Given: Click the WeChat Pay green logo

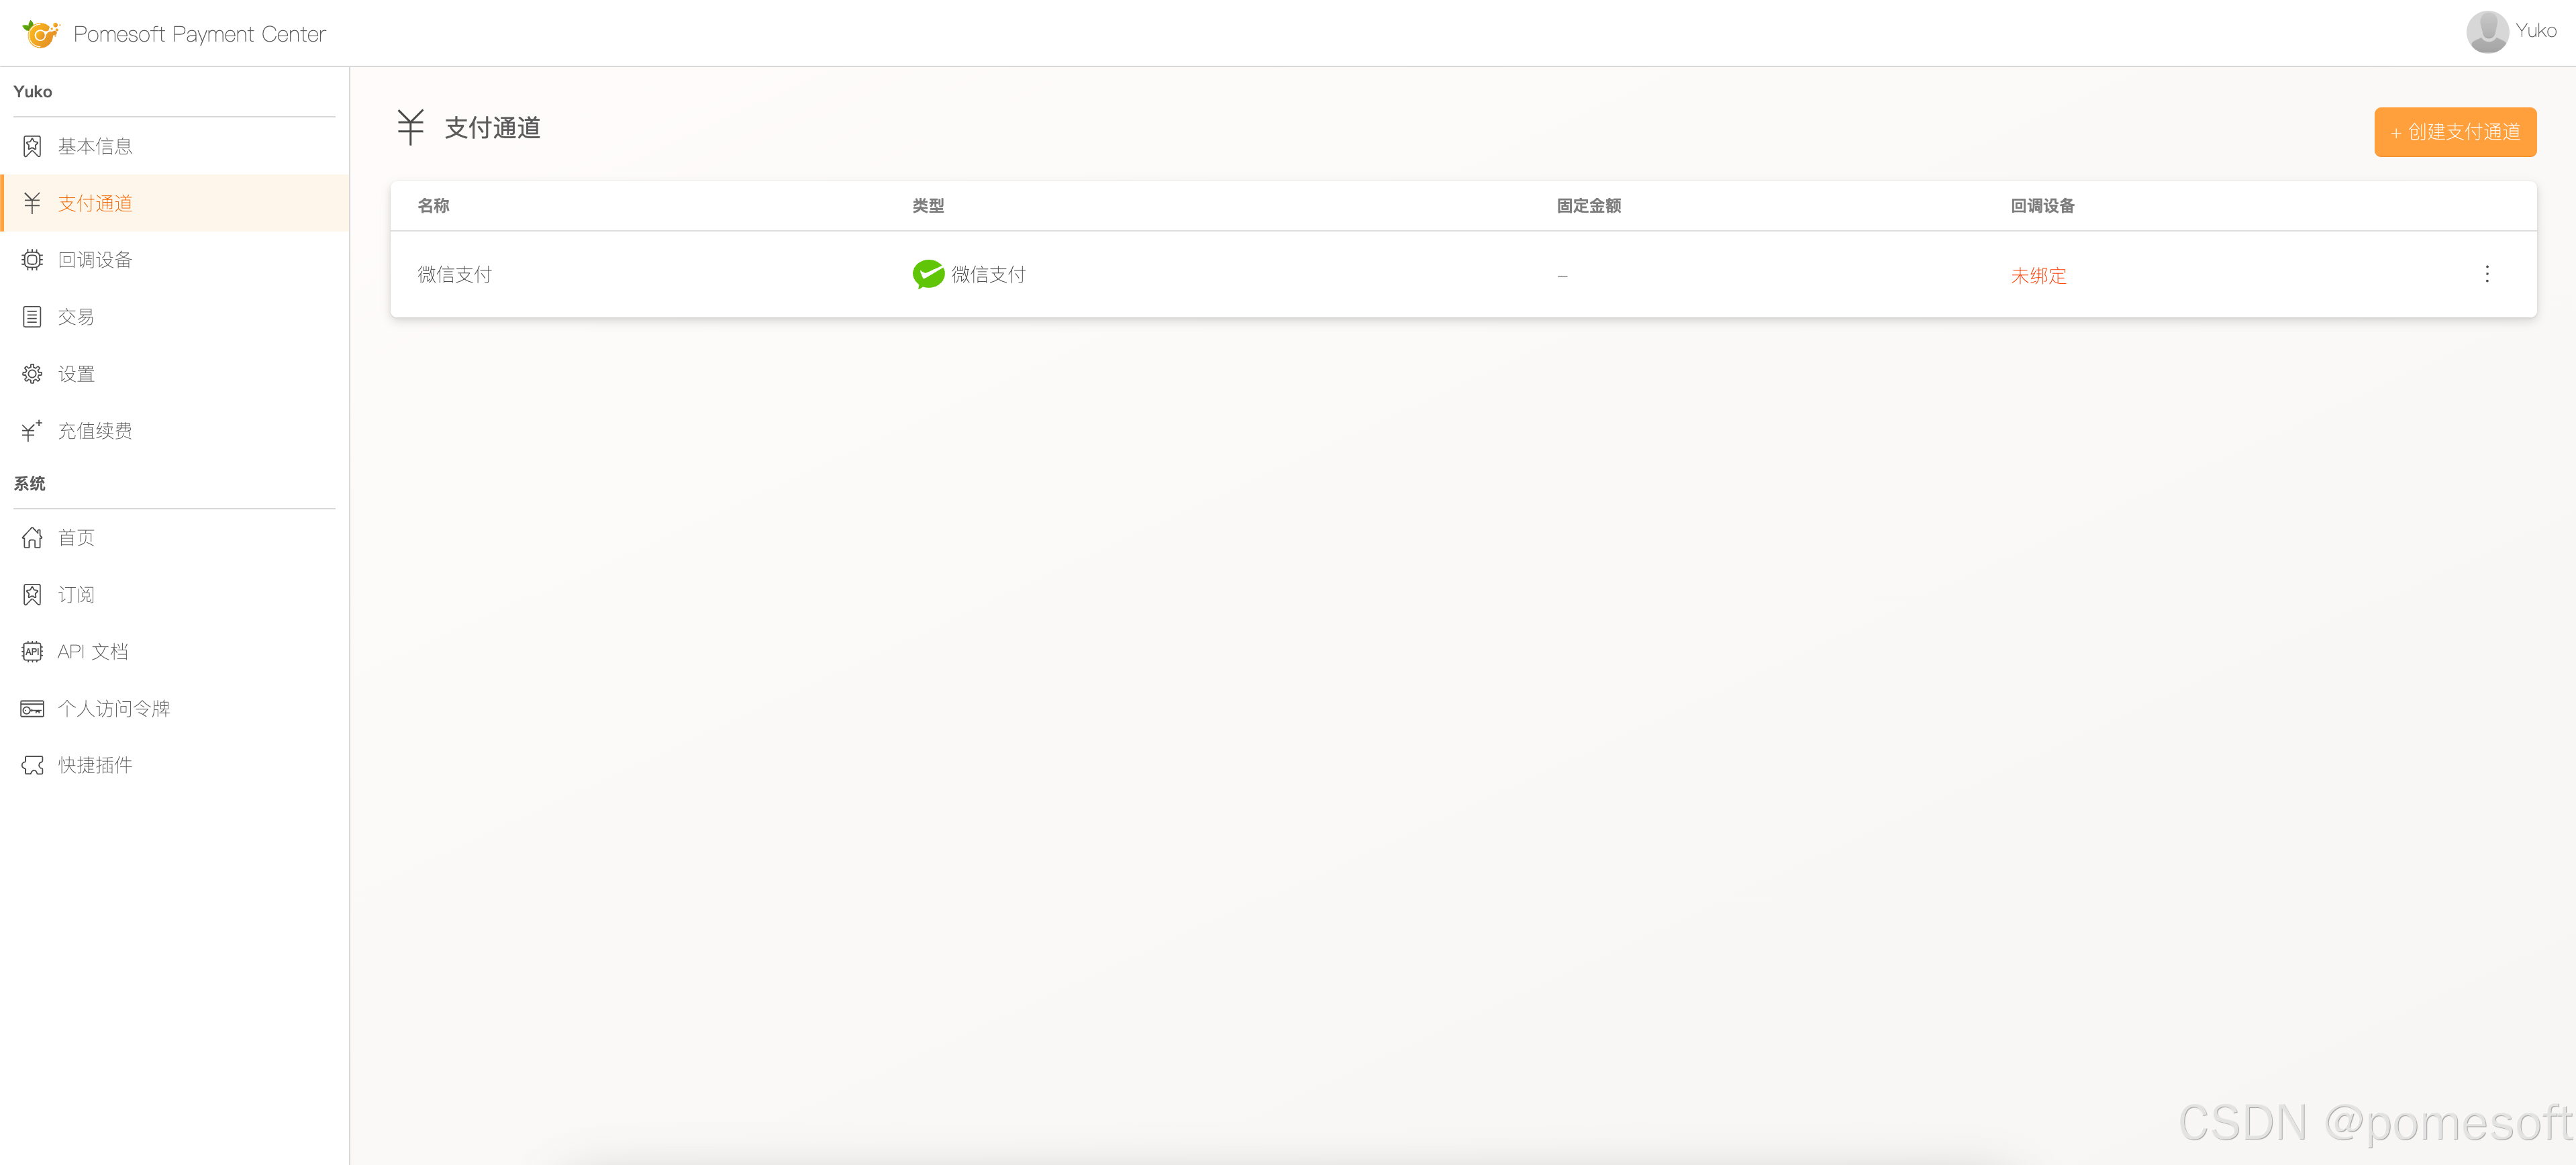Looking at the screenshot, I should (928, 274).
